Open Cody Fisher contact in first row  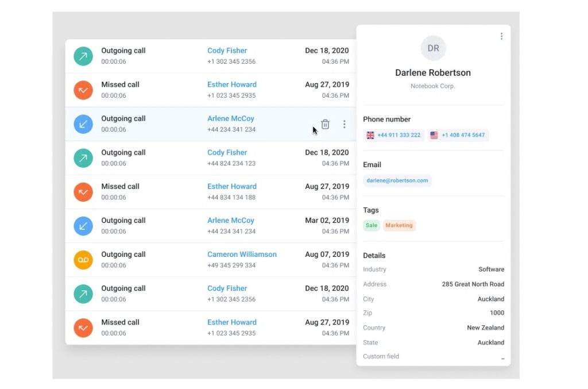(227, 51)
